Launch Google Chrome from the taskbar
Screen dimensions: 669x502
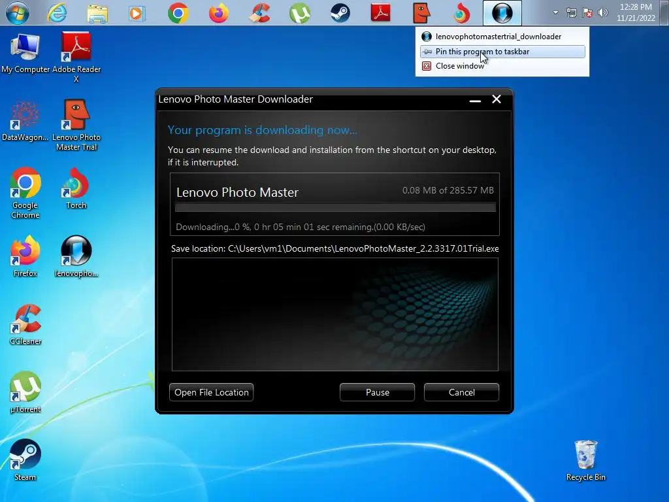pyautogui.click(x=178, y=13)
